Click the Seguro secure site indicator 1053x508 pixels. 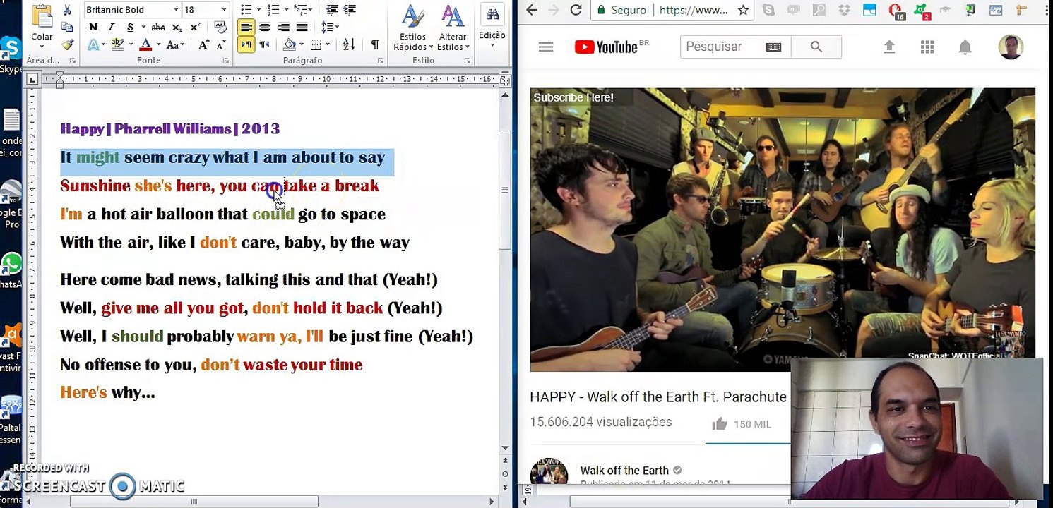pos(621,10)
